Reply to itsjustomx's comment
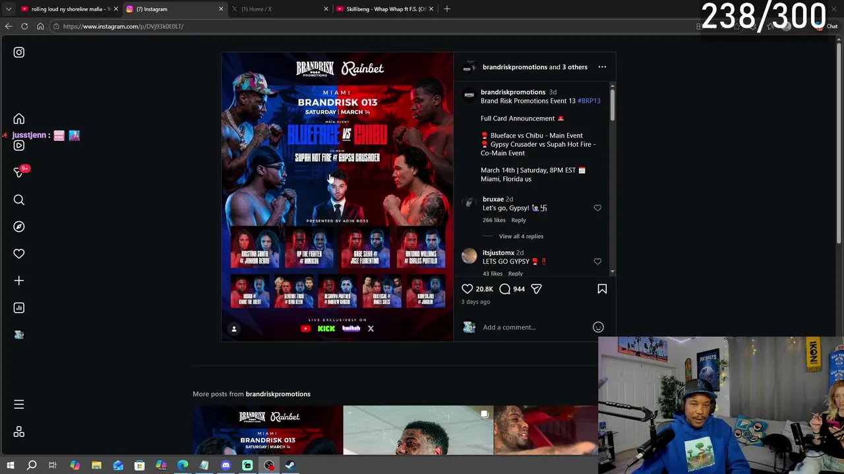 click(515, 273)
